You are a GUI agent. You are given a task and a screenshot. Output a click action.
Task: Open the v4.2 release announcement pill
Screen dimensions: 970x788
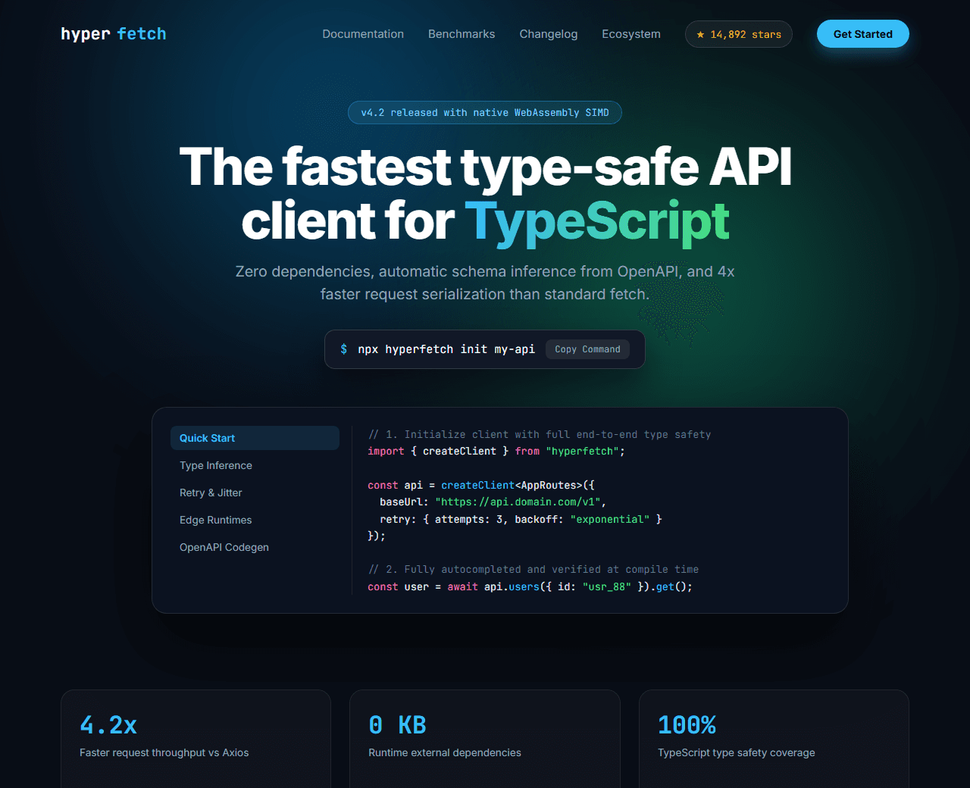tap(485, 113)
